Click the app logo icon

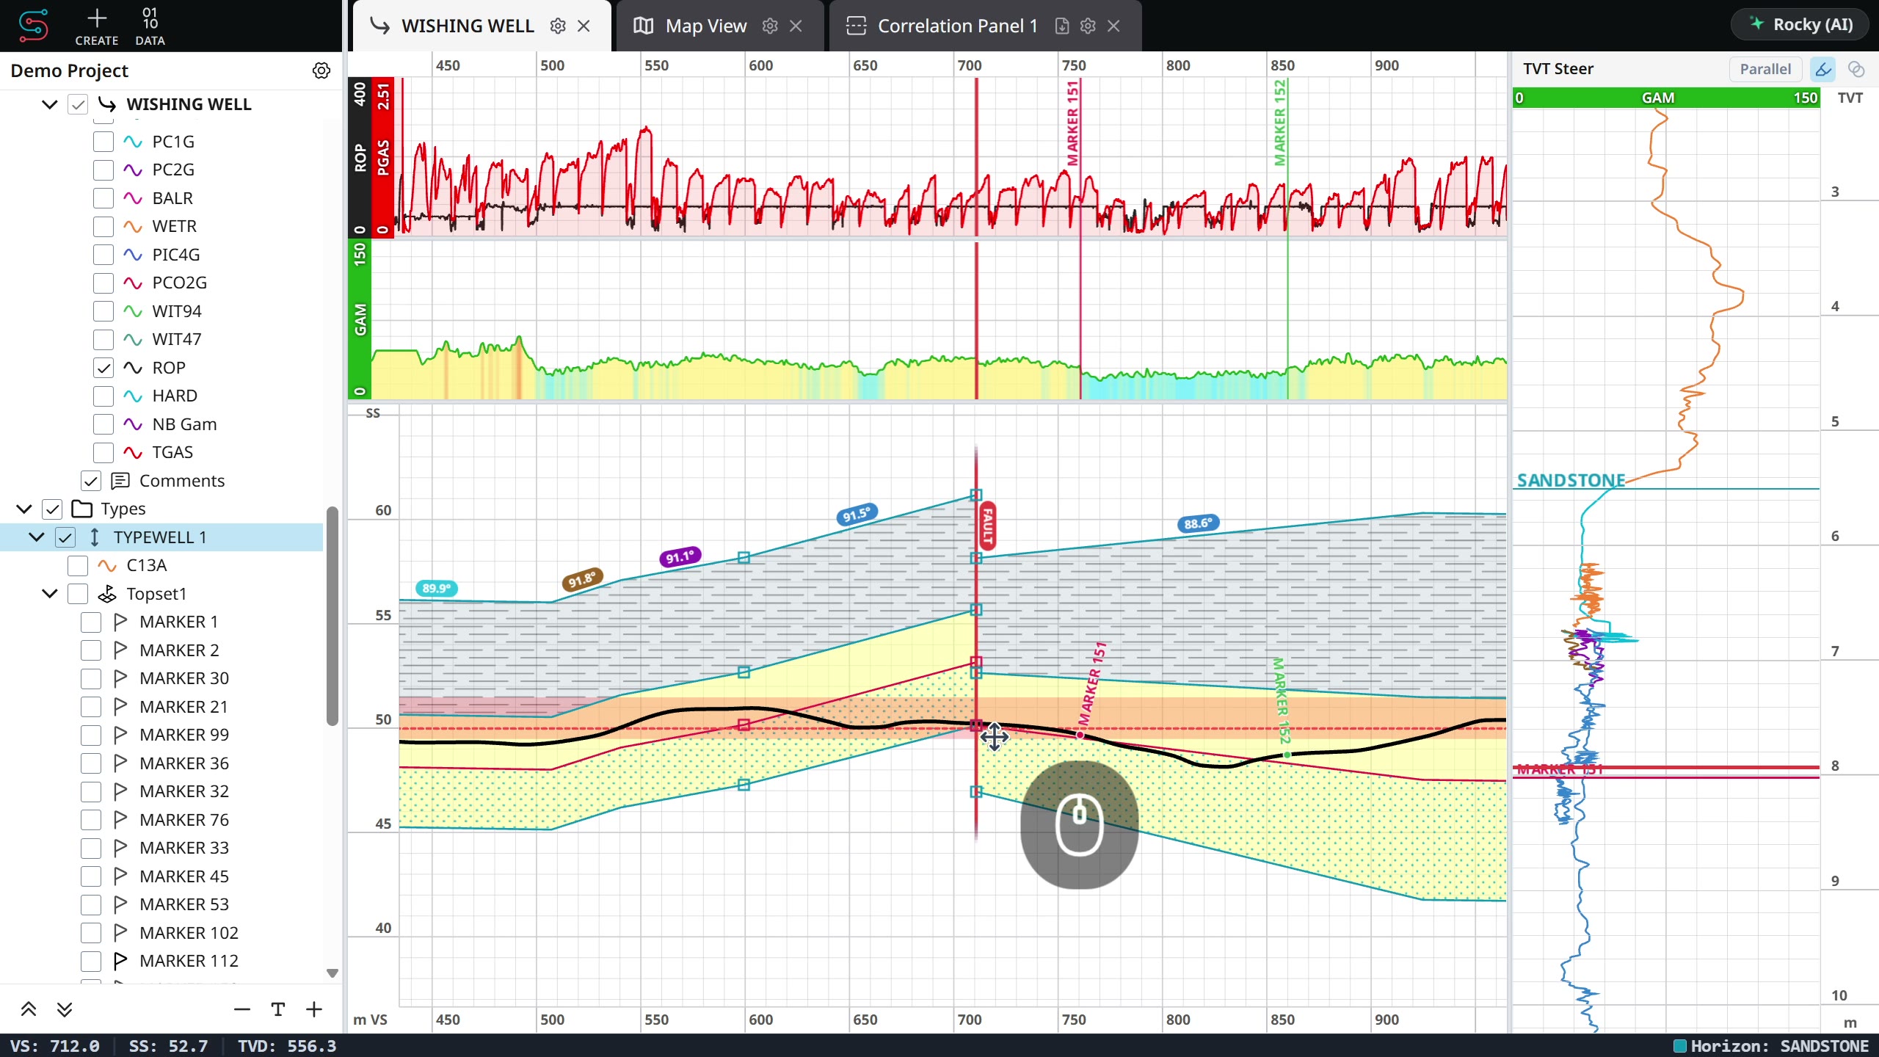click(33, 26)
